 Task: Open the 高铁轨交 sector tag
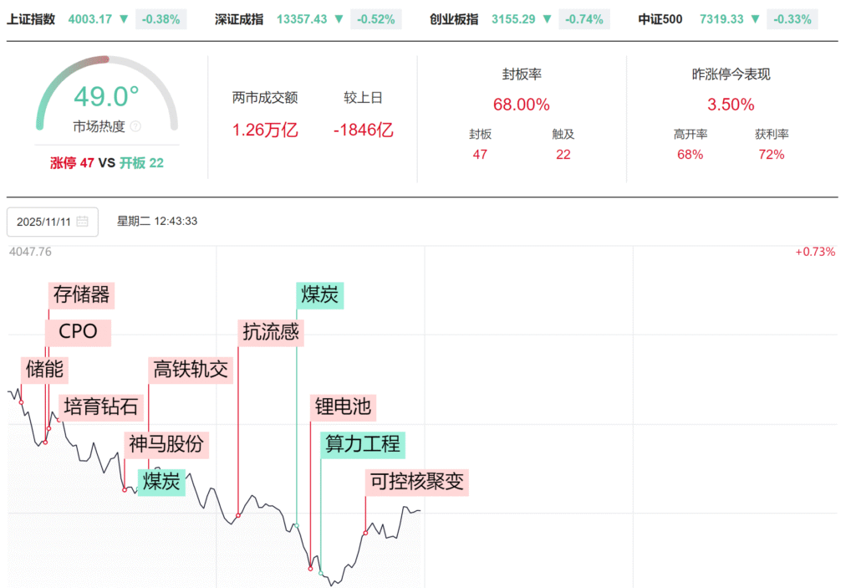coord(190,369)
